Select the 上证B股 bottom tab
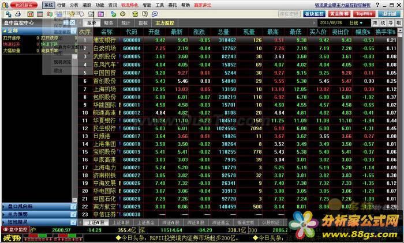Image resolution: width=404 pixels, height=243 pixels. tap(121, 222)
